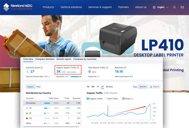Click the Organic Search Traffic info icon
The image size is (189, 128).
78,68
